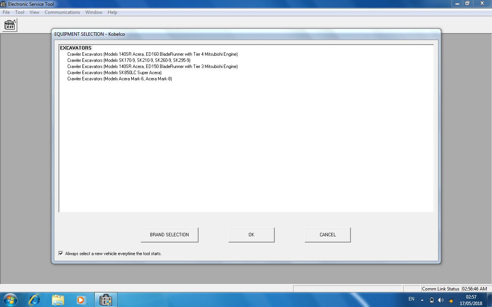
Task: Click the Electronic Service Tool title icon
Action: [3, 4]
